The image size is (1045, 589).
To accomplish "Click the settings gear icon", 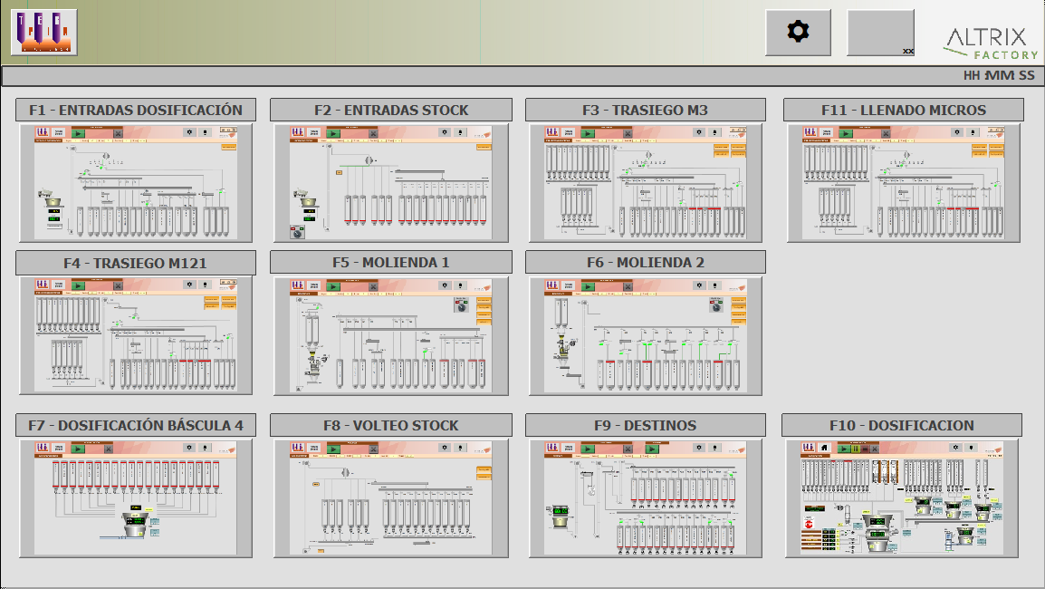I will coord(798,33).
